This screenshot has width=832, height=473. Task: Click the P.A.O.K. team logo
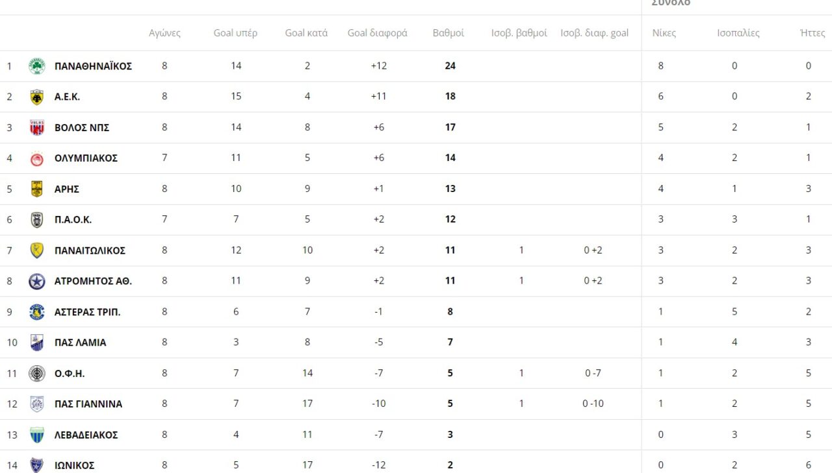coord(37,220)
